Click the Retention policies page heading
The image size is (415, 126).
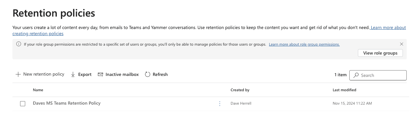(54, 13)
